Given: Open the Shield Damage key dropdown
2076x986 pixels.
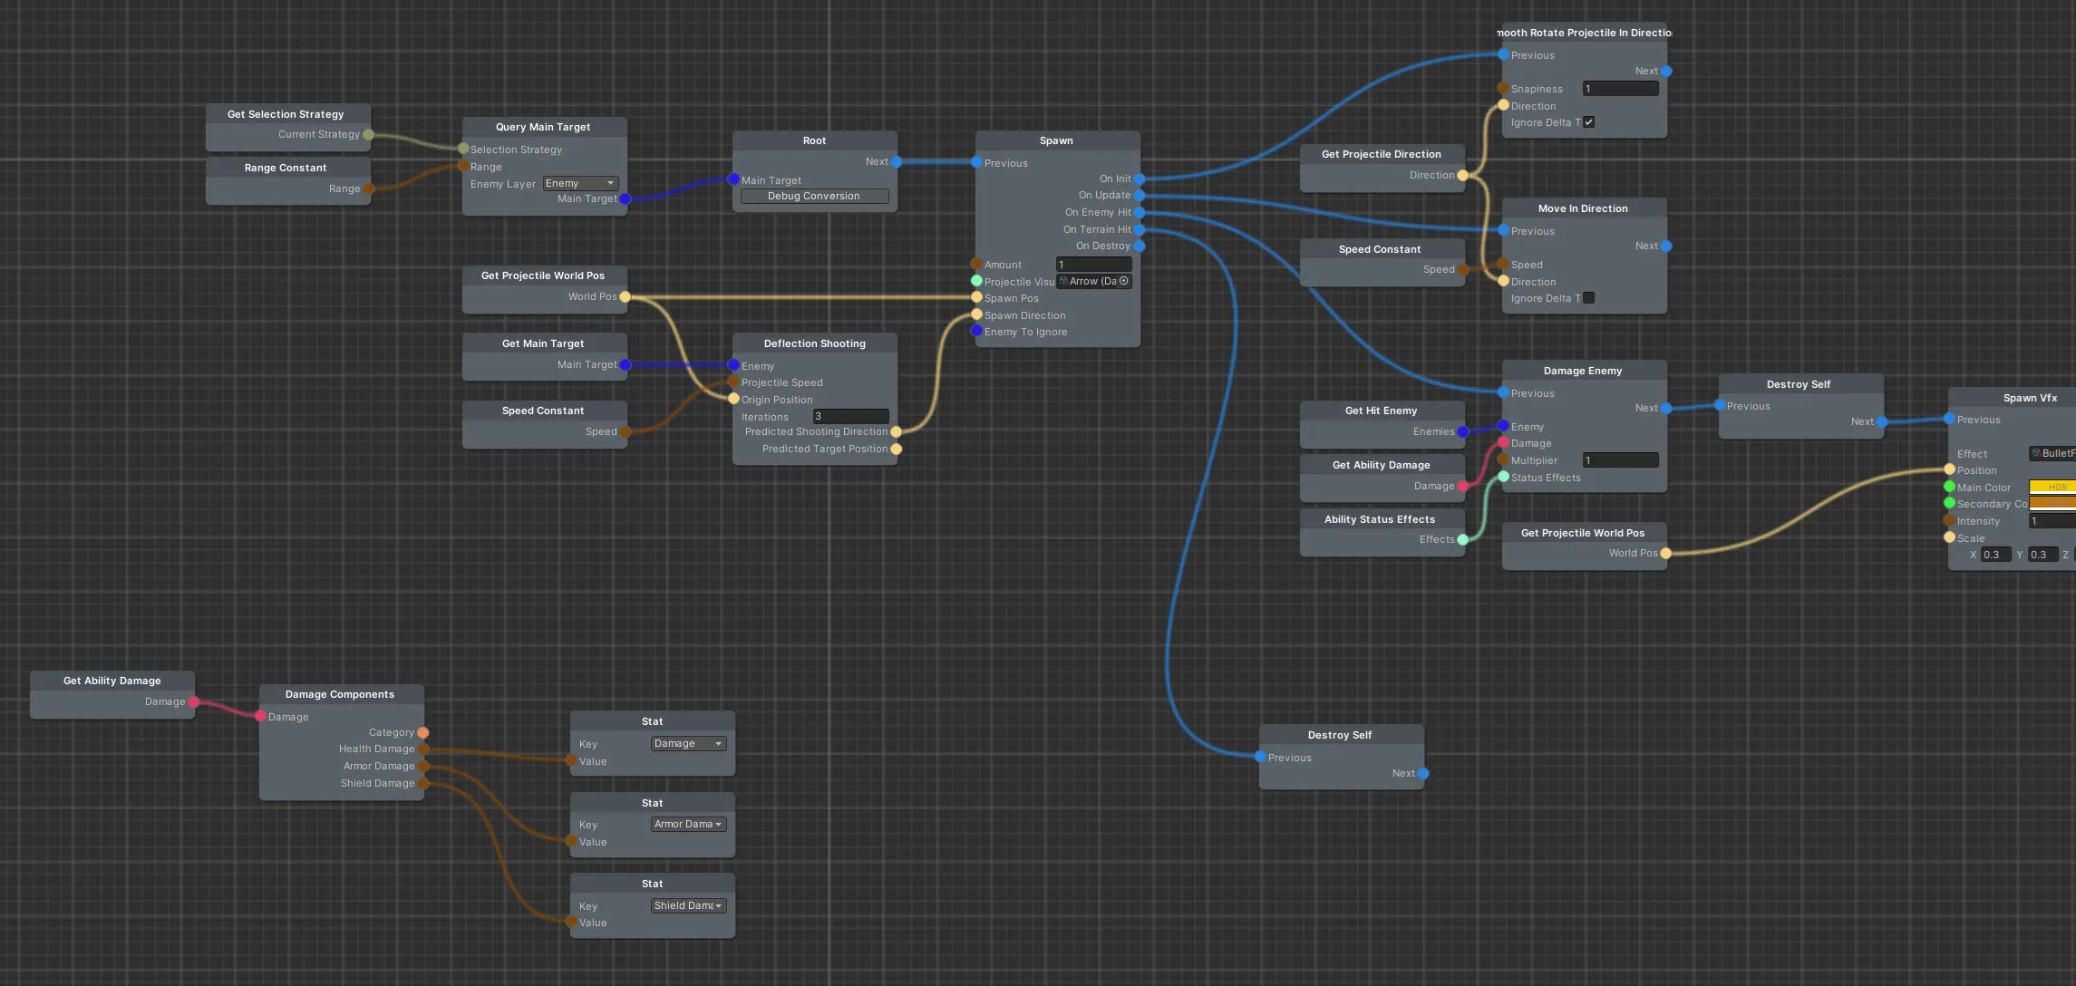Looking at the screenshot, I should (x=688, y=906).
